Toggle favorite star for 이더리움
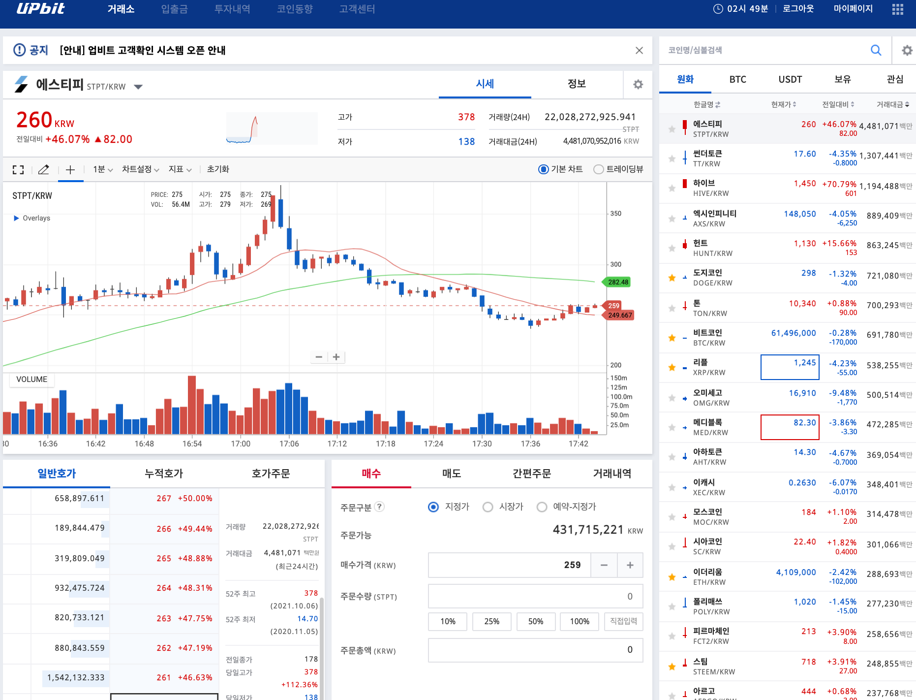The image size is (916, 700). (672, 577)
